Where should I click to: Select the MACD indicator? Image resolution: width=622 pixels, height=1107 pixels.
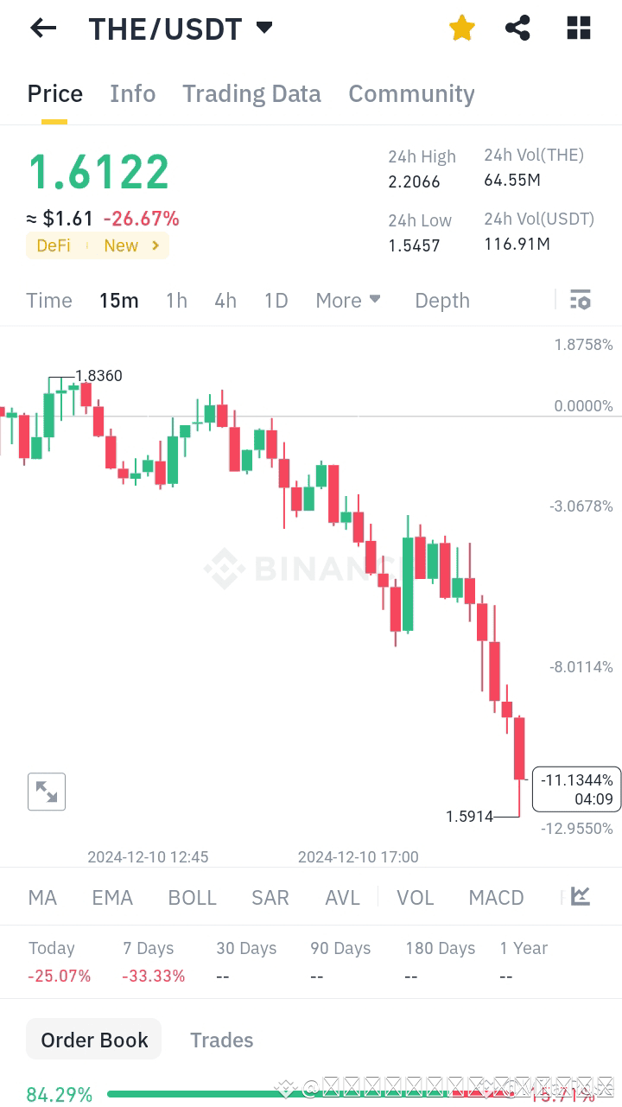[496, 898]
